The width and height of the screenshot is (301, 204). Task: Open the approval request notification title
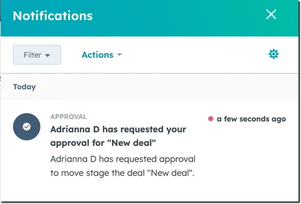click(118, 136)
